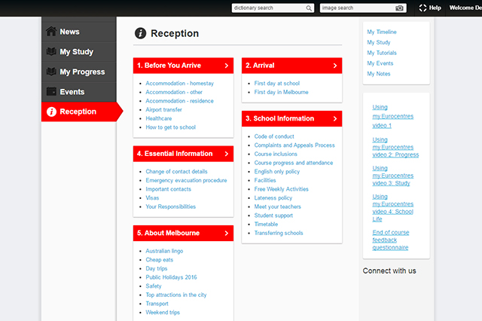The height and width of the screenshot is (321, 482).
Task: Open Meet your teachers link
Action: tap(278, 206)
